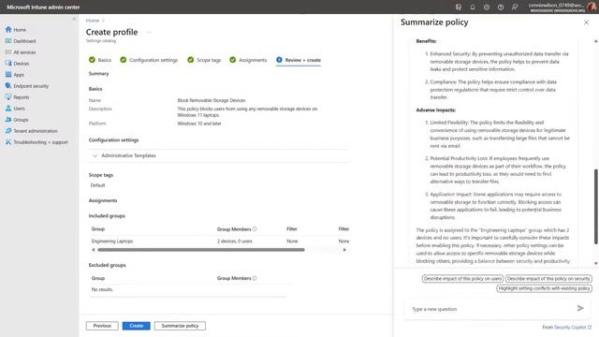This screenshot has width=599, height=337.
Task: Click the scroll-up arrow in Summarize policy panel
Action: [595, 41]
